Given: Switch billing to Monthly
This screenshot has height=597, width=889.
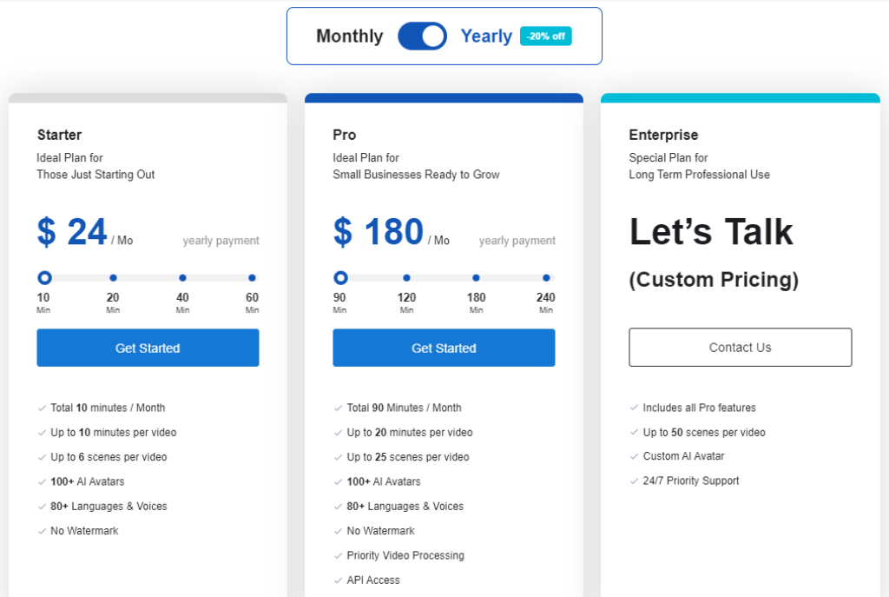Looking at the screenshot, I should [349, 36].
